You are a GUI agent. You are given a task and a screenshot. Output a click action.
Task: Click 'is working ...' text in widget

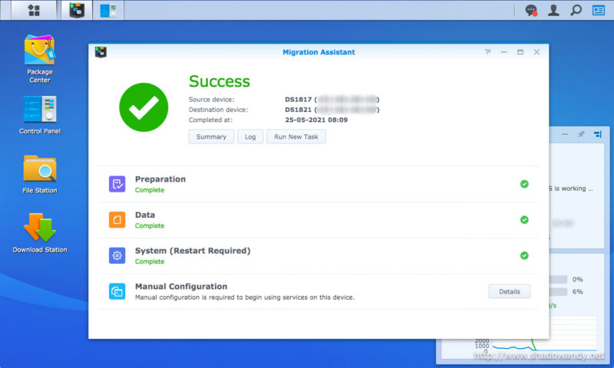573,189
